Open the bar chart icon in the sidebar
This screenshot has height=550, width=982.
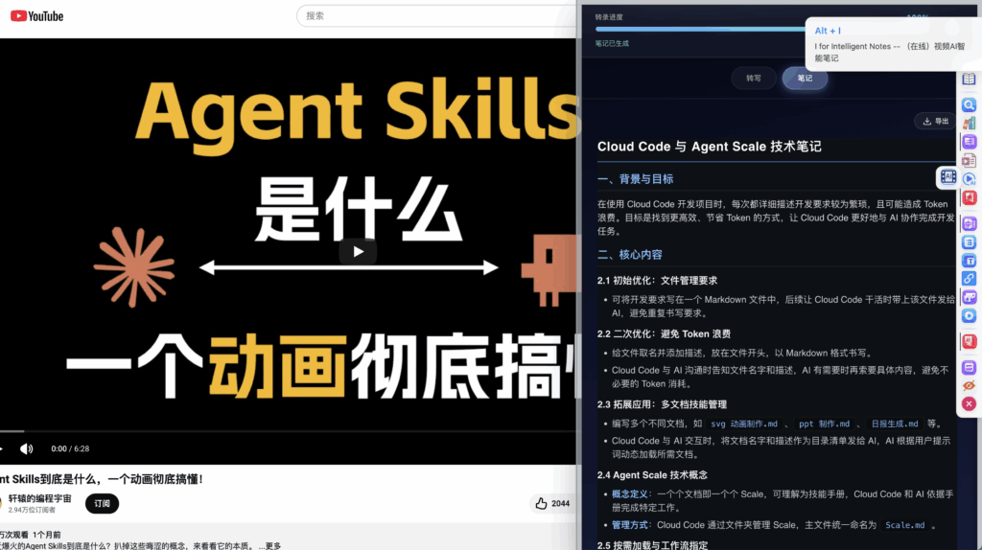[969, 124]
